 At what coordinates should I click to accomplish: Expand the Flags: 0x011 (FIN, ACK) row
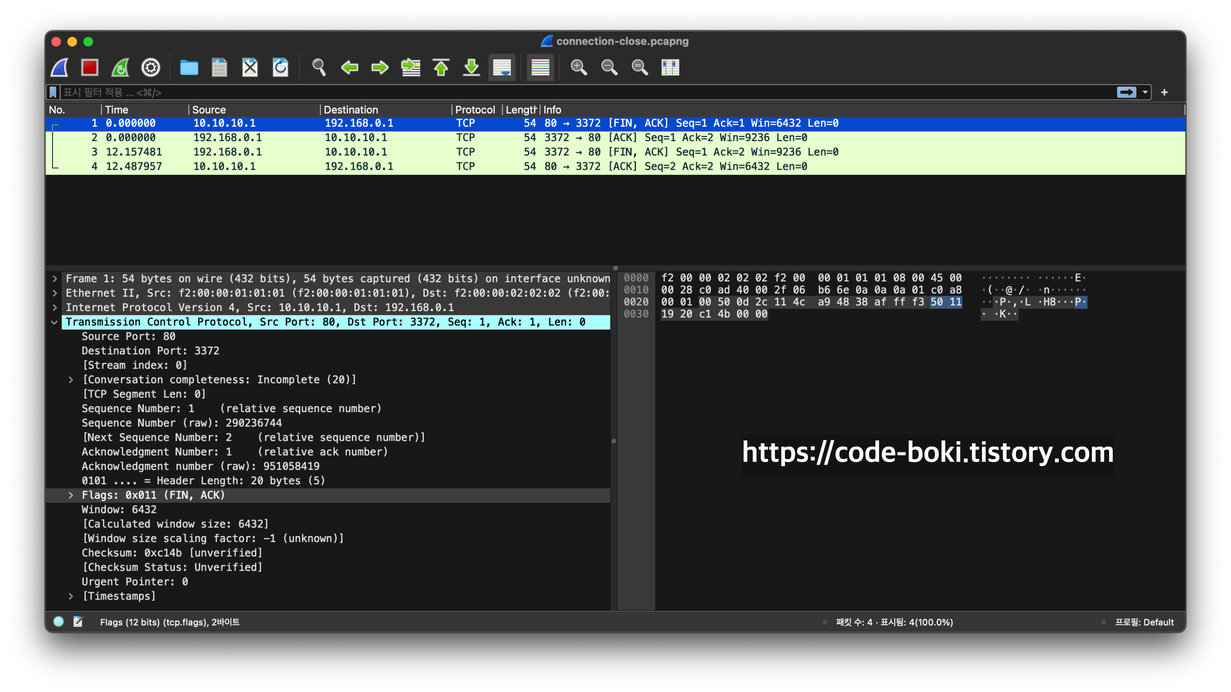tap(71, 495)
